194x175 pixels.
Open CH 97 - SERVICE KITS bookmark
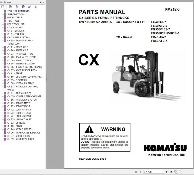[18, 136]
